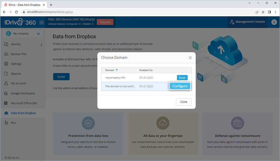280x161 pixels.
Task: Click the Data from Dropbox cloud icon
Action: coord(6,113)
